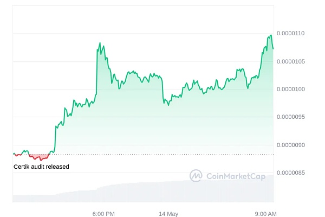Select the 14 May date axis label
The width and height of the screenshot is (325, 217).
168,213
